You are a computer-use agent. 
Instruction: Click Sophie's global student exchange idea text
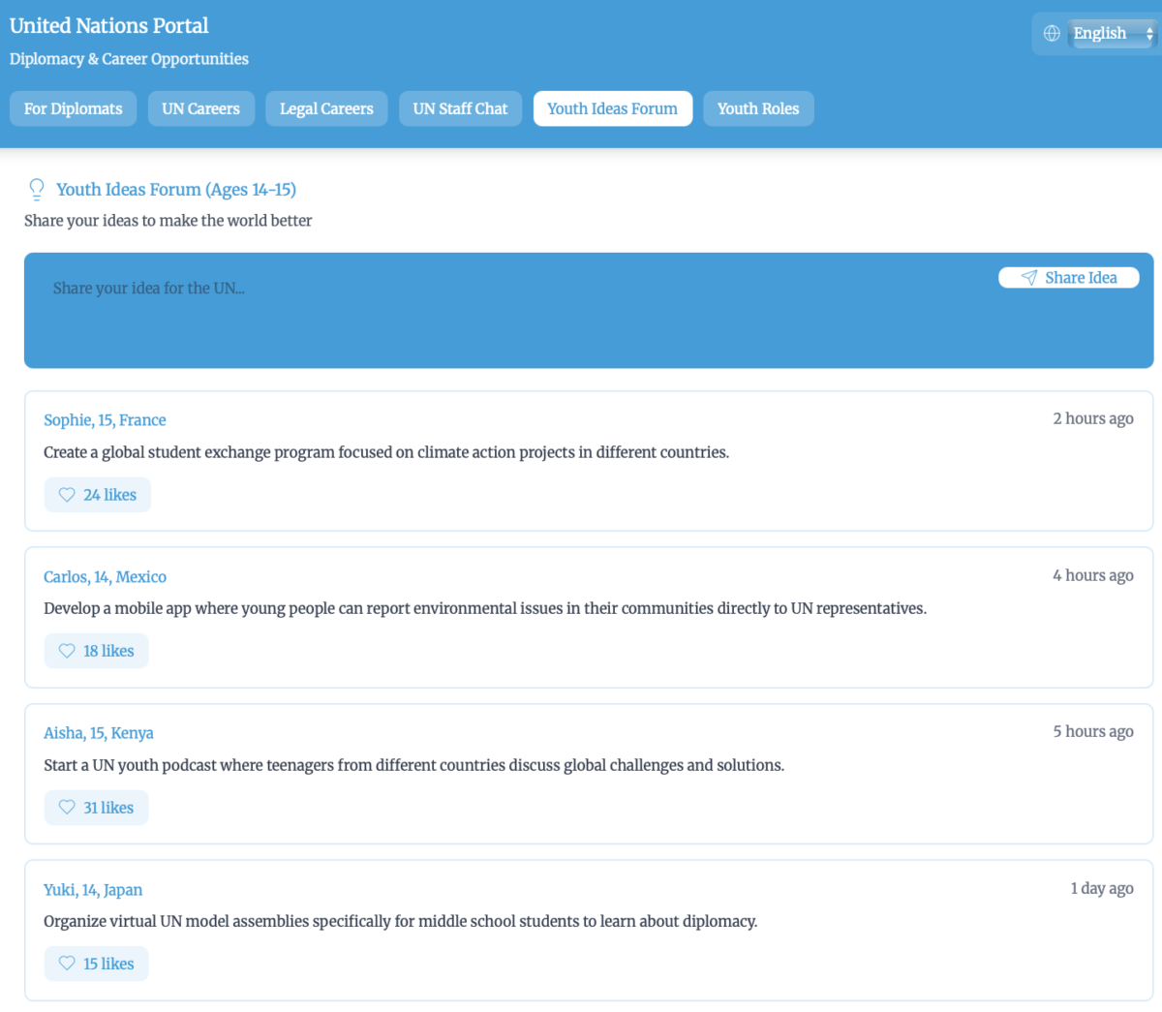pyautogui.click(x=386, y=452)
